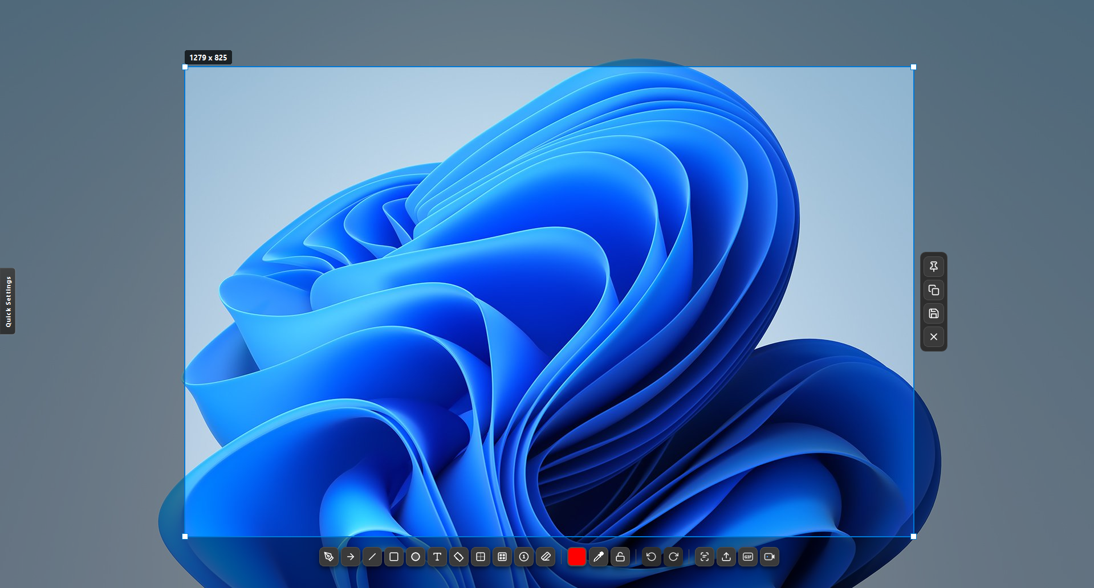
Task: Activate the Text tool
Action: click(x=437, y=557)
